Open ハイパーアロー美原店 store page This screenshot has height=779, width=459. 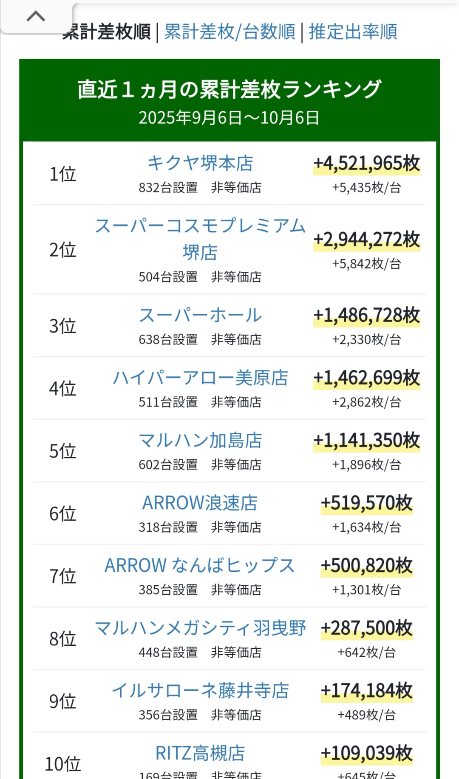[x=200, y=378]
